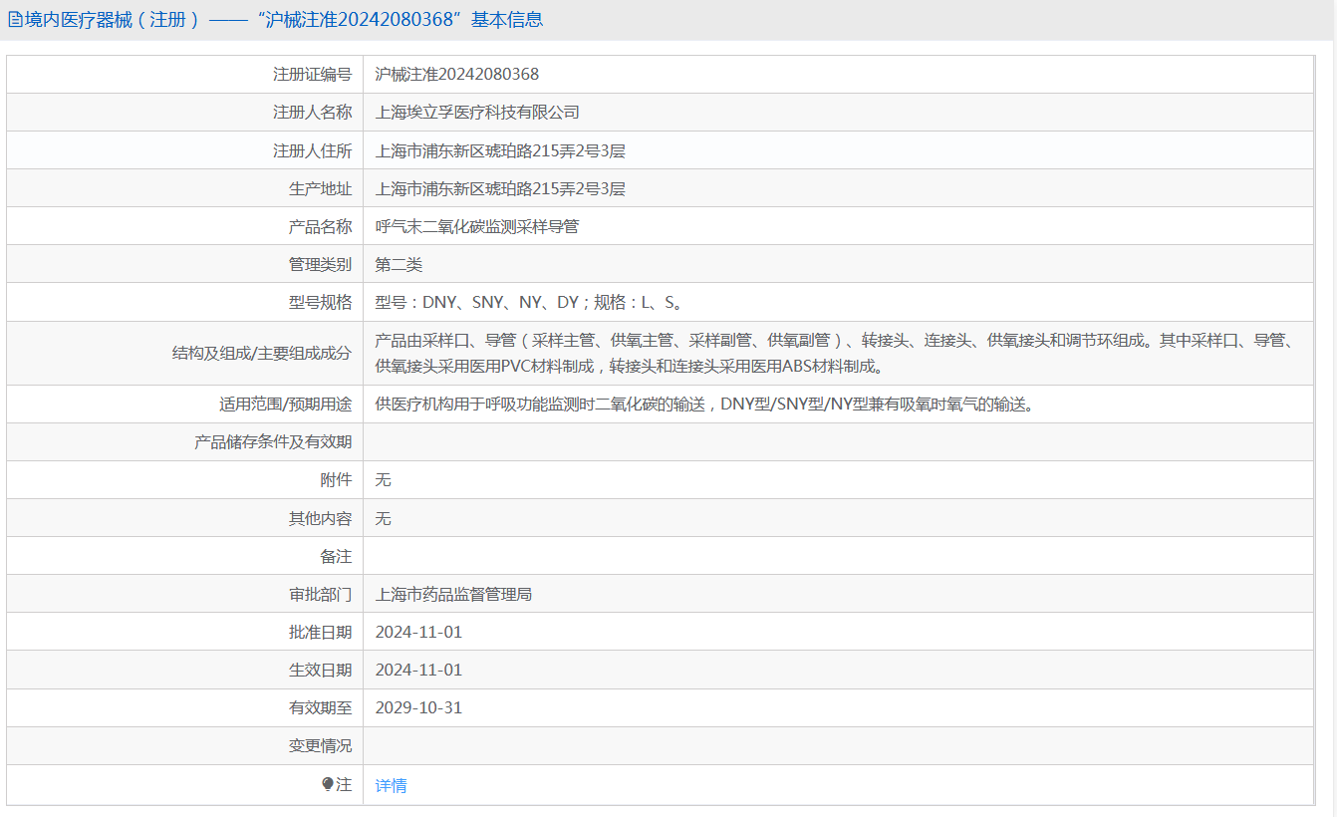The height and width of the screenshot is (817, 1337).
Task: Click the 生效日期 value 2024-11-01
Action: pyautogui.click(x=418, y=671)
